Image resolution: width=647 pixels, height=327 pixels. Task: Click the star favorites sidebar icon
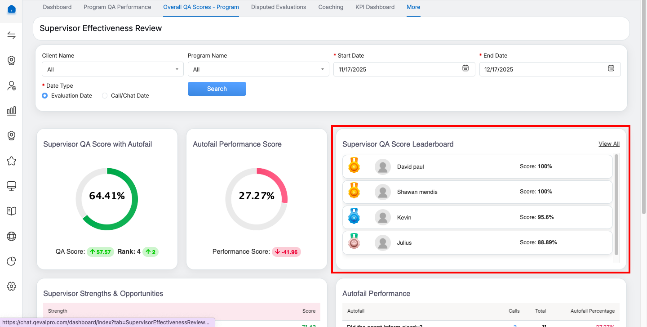12,161
